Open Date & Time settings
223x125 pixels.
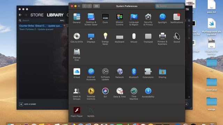120,93
